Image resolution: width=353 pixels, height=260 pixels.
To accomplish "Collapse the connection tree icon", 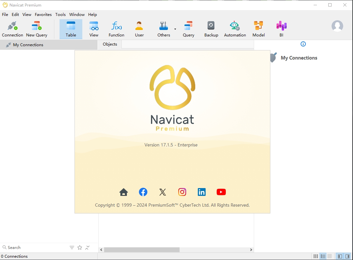I will pos(88,248).
